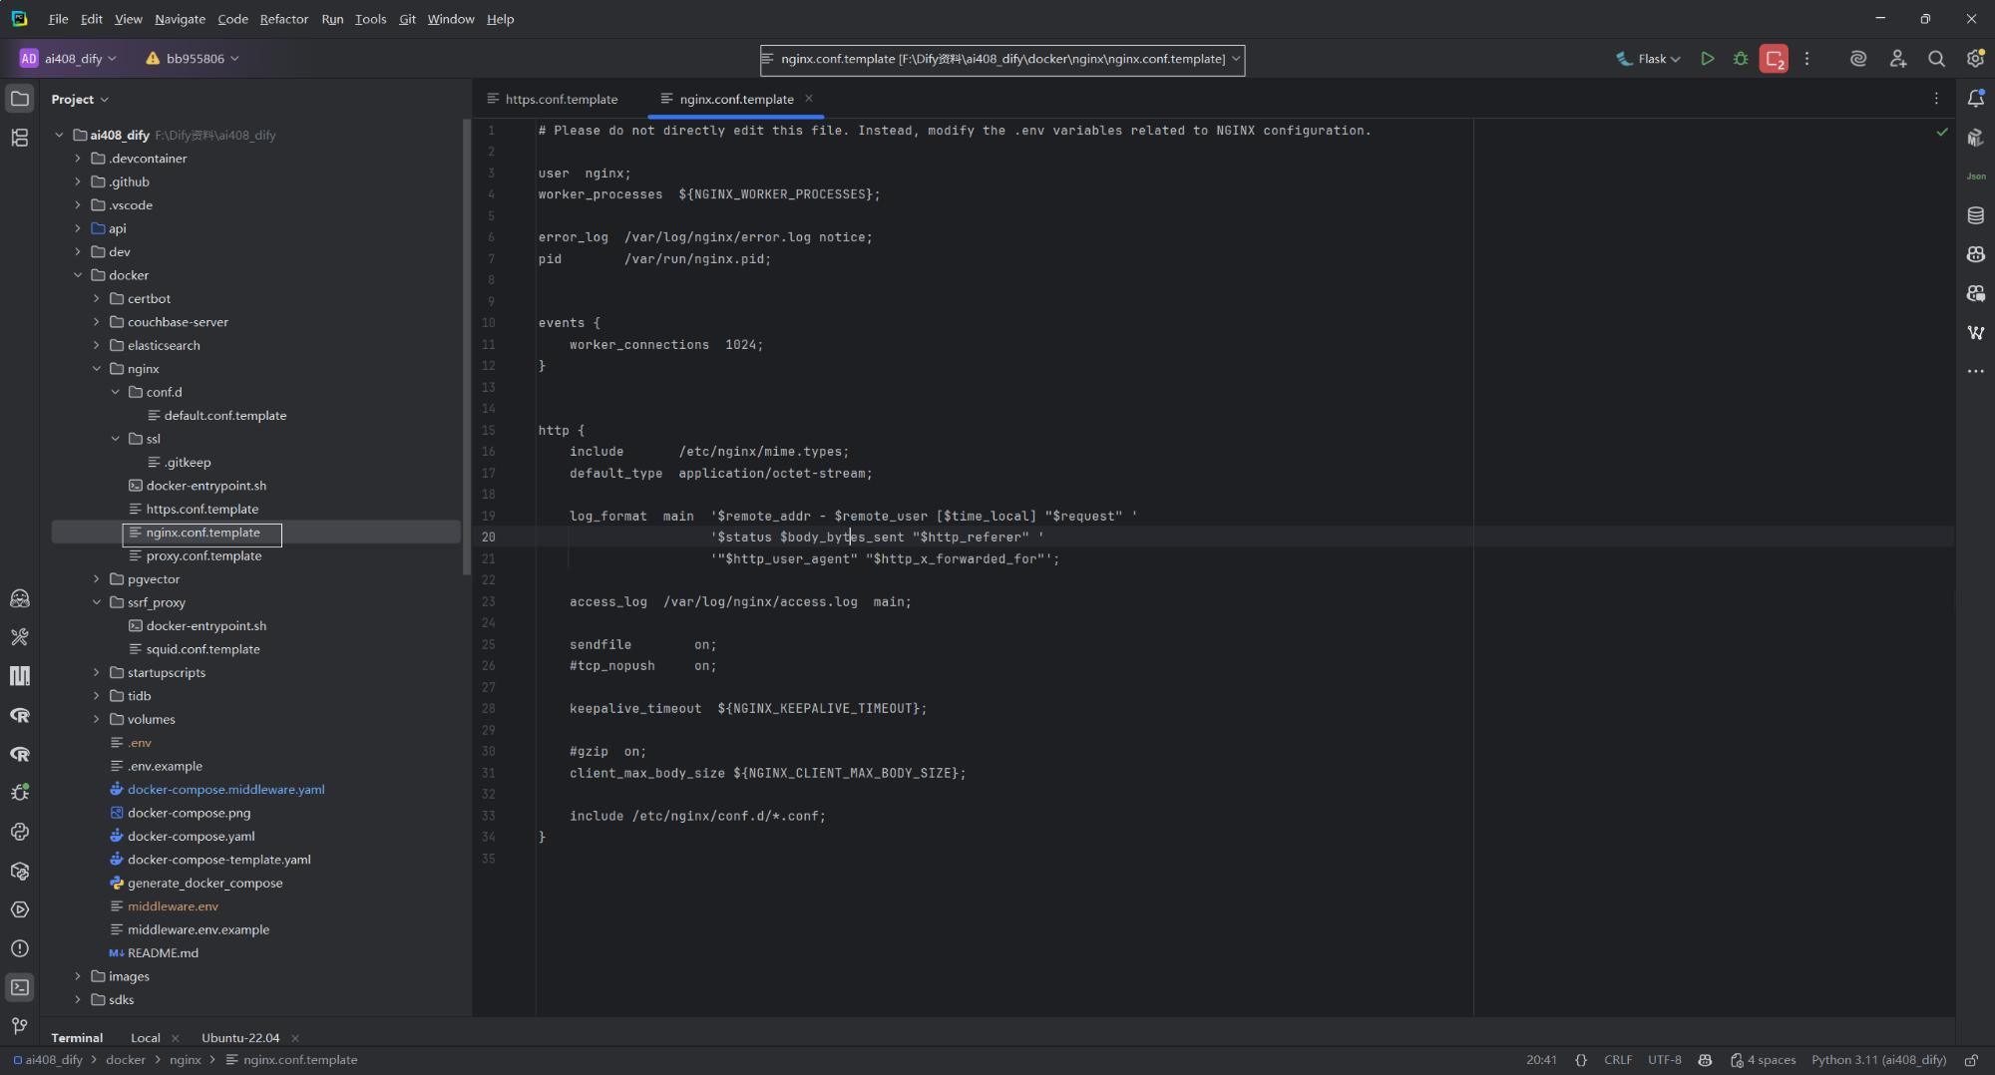The height and width of the screenshot is (1075, 1995).
Task: Open the Notifications bell icon
Action: 1975,99
